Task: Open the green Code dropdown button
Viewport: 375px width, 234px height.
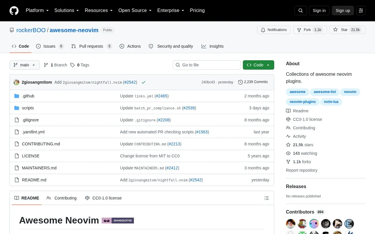Action: click(x=258, y=65)
